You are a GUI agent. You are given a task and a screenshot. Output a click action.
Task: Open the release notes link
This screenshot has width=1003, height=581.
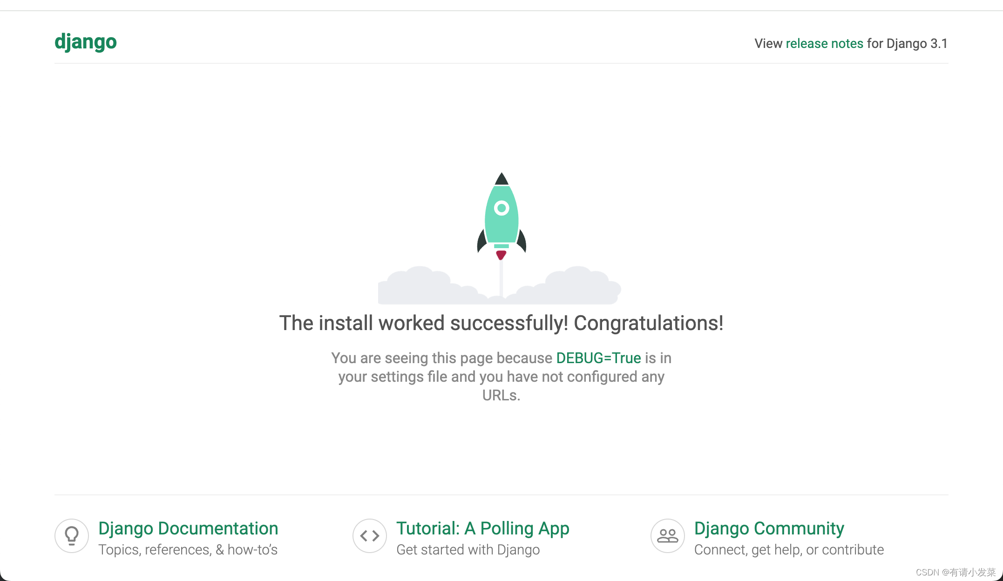tap(825, 43)
